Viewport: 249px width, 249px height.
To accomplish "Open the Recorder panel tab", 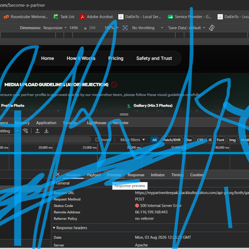I will [121, 123].
